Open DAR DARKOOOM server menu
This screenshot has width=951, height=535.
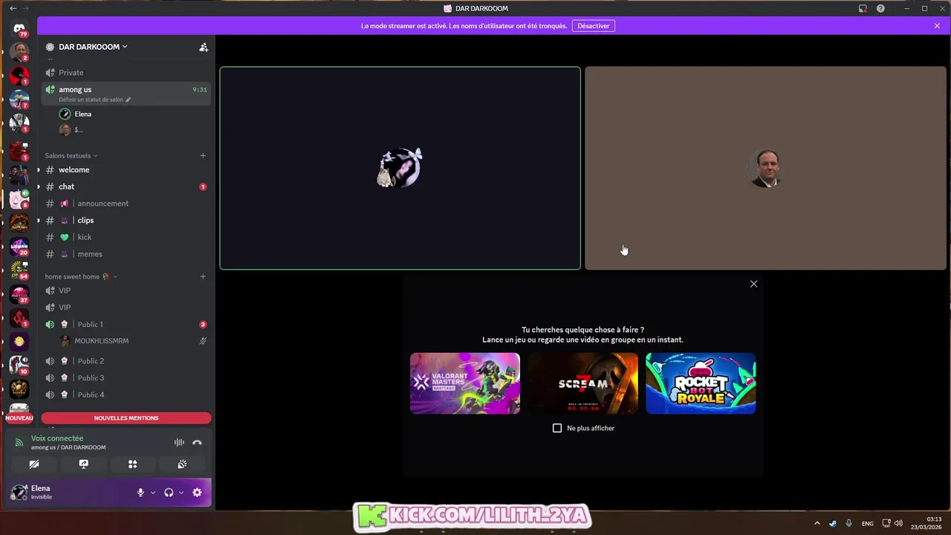(93, 47)
